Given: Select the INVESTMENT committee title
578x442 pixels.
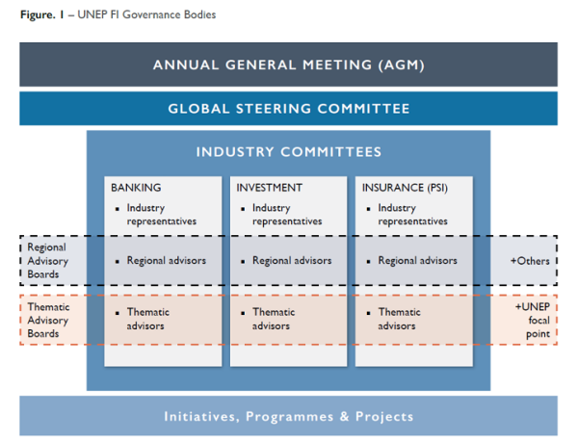Looking at the screenshot, I should click(x=269, y=188).
